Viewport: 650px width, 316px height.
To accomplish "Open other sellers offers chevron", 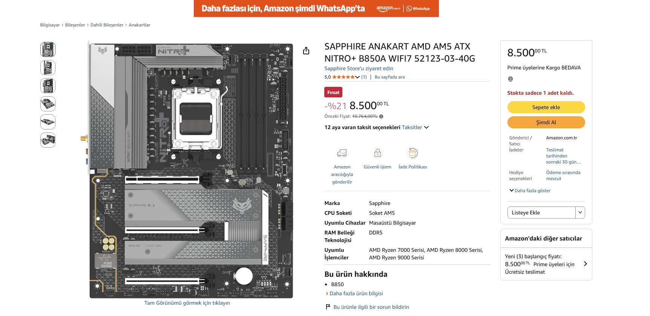I will coord(585,264).
